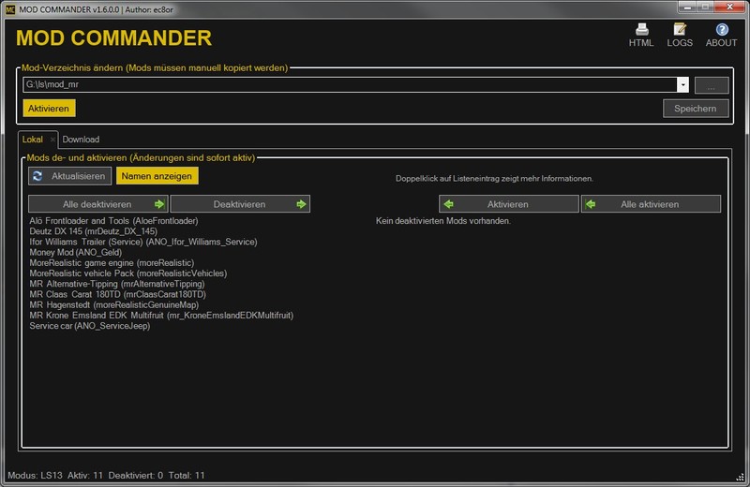Click the yellow Aktivieren directory button
Screen dimensions: 750x487
click(x=49, y=109)
